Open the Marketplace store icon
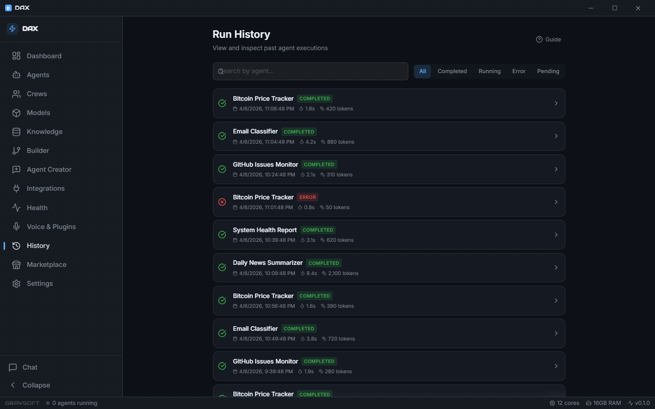The height and width of the screenshot is (409, 655). [x=16, y=264]
